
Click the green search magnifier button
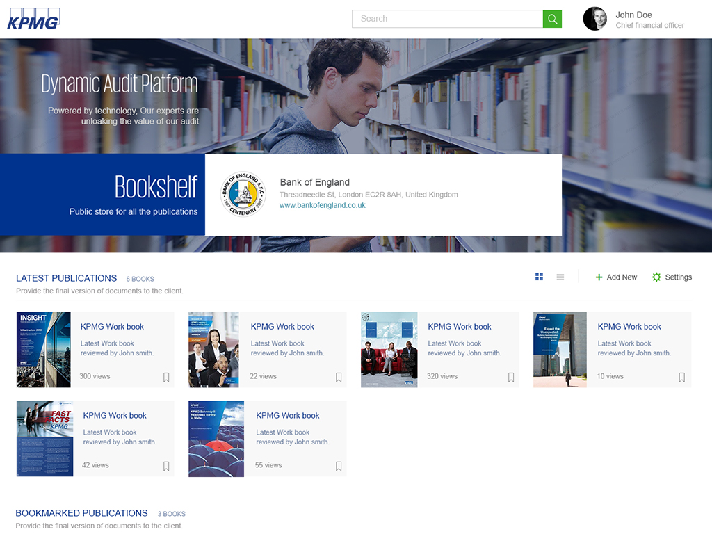(552, 19)
